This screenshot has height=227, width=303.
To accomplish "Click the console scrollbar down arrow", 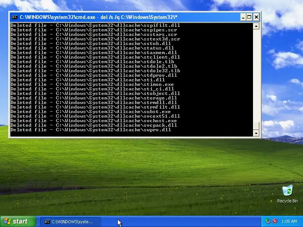I will (256, 133).
